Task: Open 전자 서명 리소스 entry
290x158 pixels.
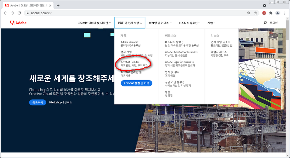Action: click(x=221, y=44)
